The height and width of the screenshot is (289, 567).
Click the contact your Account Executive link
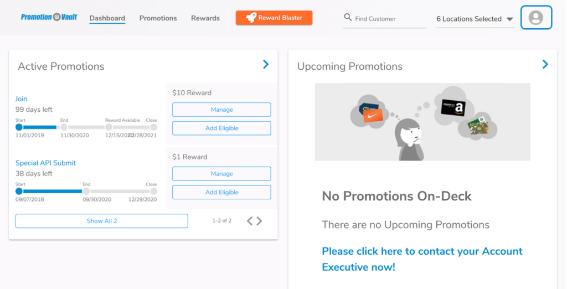(x=422, y=259)
